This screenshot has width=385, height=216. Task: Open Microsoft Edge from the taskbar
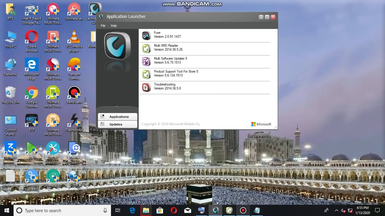point(132,211)
